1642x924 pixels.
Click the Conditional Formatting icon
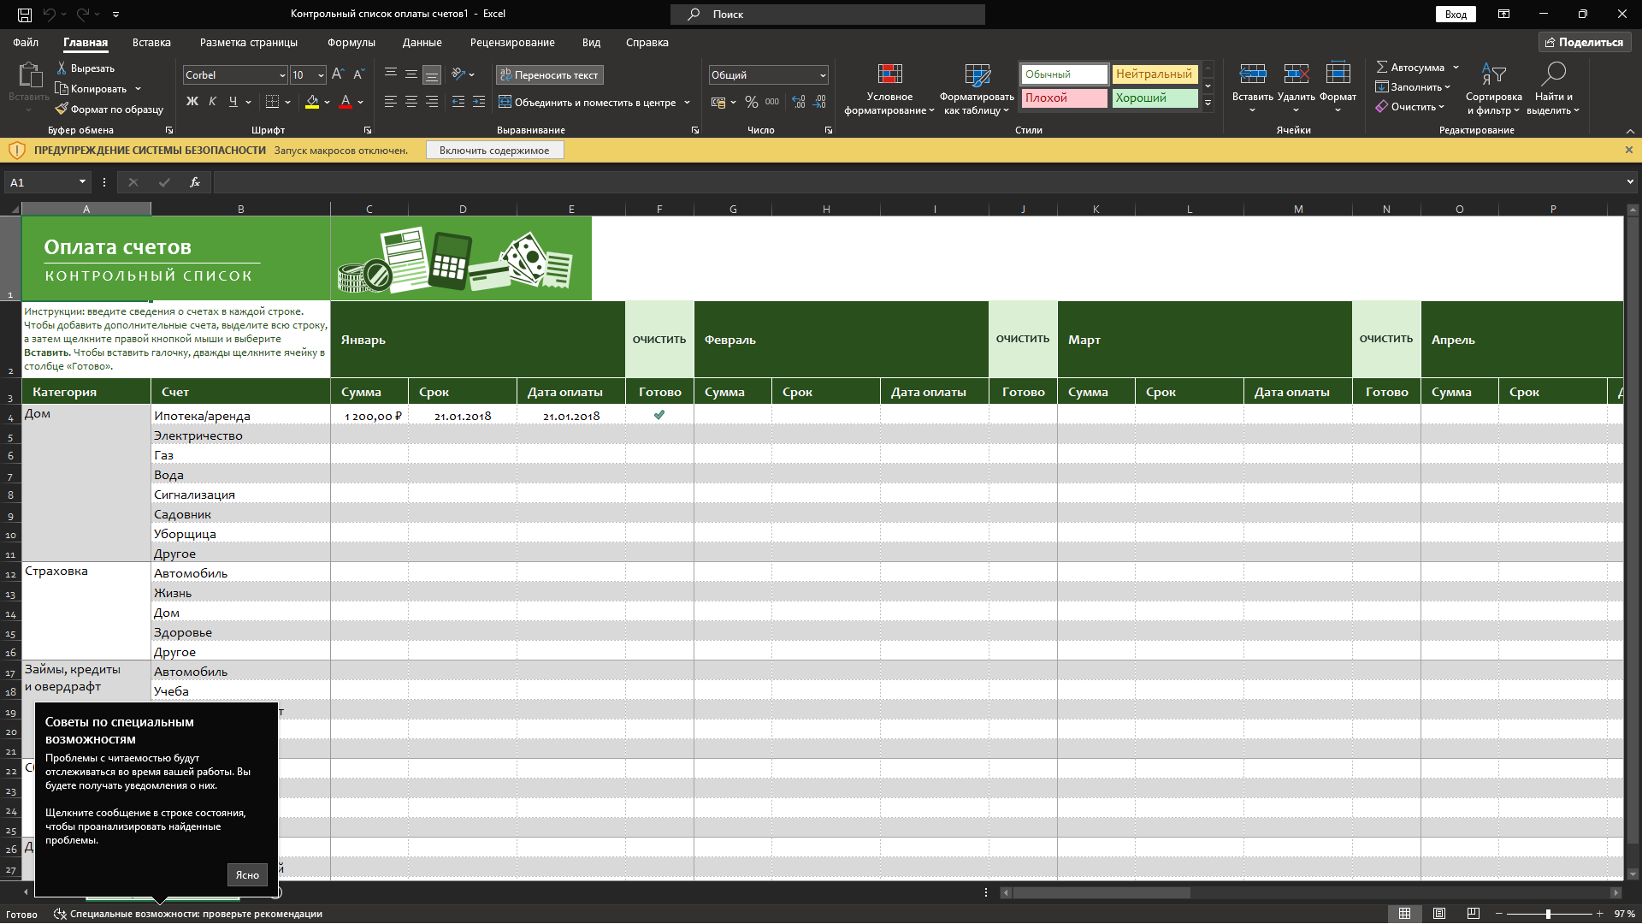click(889, 74)
